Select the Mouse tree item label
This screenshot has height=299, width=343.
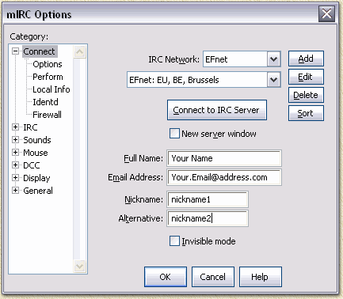36,153
